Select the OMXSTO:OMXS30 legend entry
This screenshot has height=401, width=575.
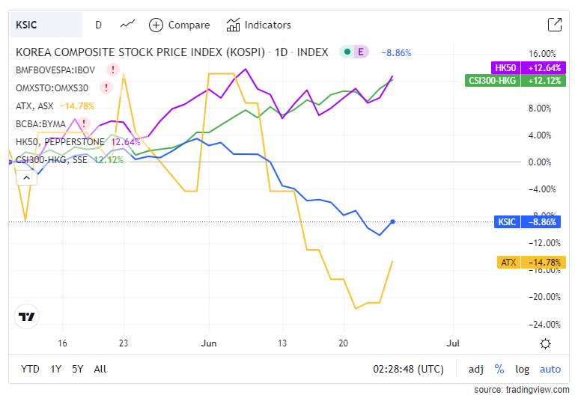point(52,88)
